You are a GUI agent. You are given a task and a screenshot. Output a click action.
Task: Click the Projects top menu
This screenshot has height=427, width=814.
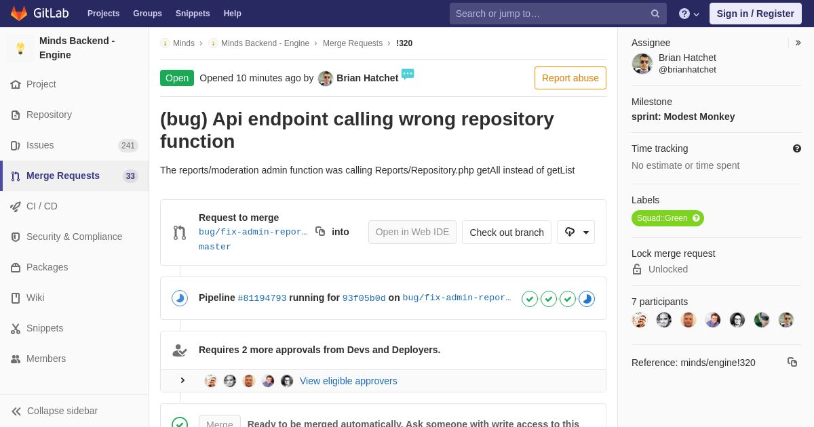[103, 14]
